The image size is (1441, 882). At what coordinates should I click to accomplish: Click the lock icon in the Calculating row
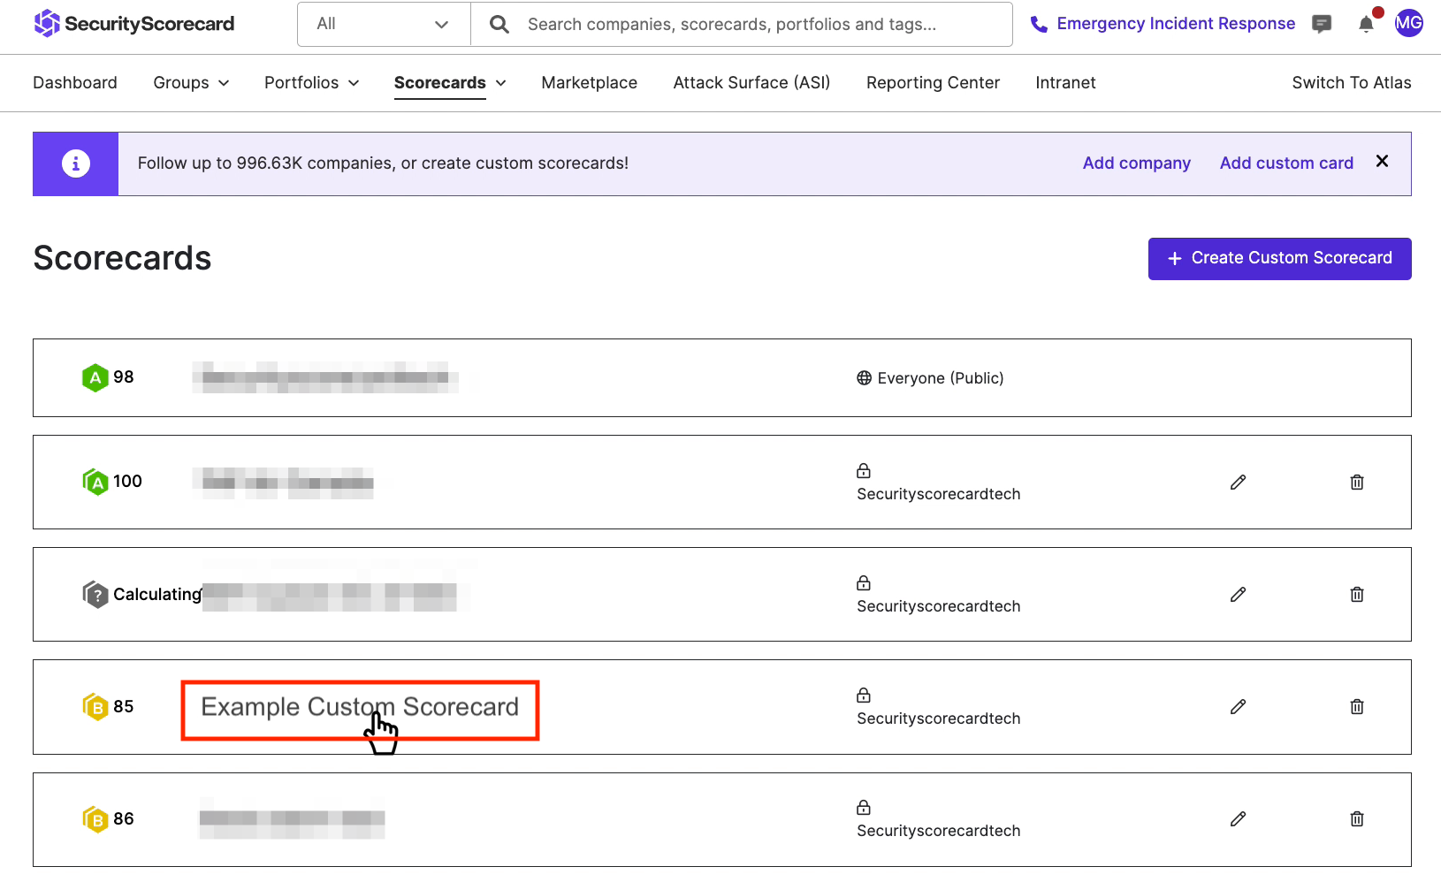pyautogui.click(x=864, y=582)
